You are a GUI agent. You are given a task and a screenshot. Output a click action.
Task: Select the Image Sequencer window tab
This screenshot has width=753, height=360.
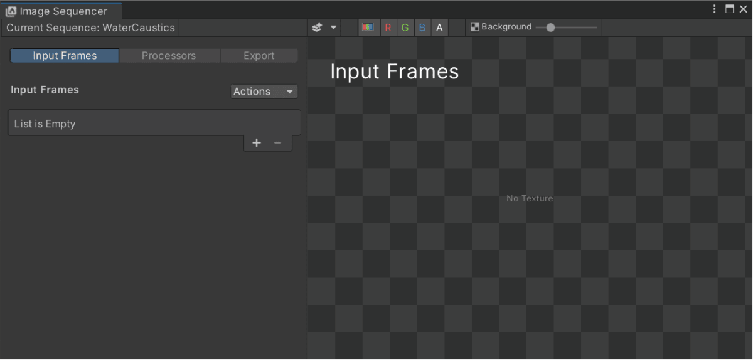click(61, 11)
